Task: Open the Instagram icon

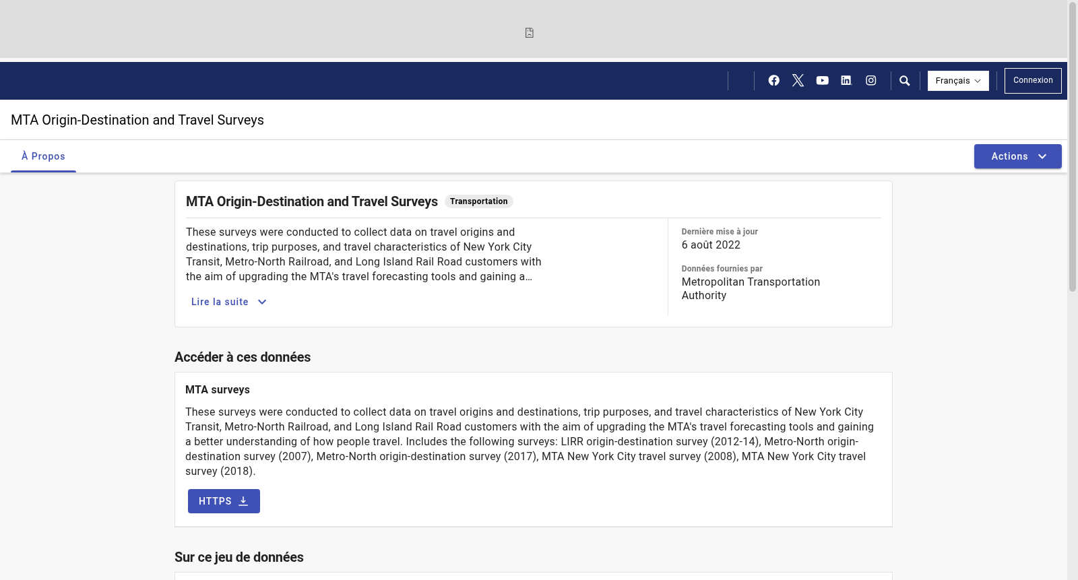Action: [x=870, y=80]
